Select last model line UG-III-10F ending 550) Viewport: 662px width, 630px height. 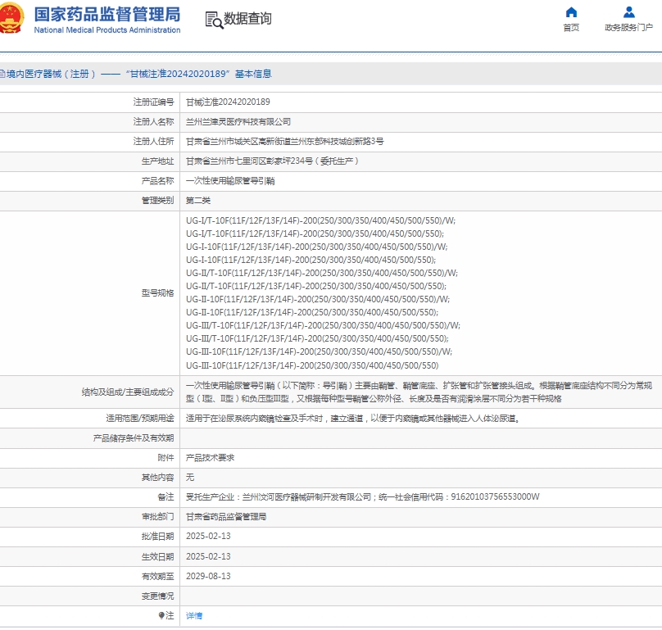coord(312,365)
